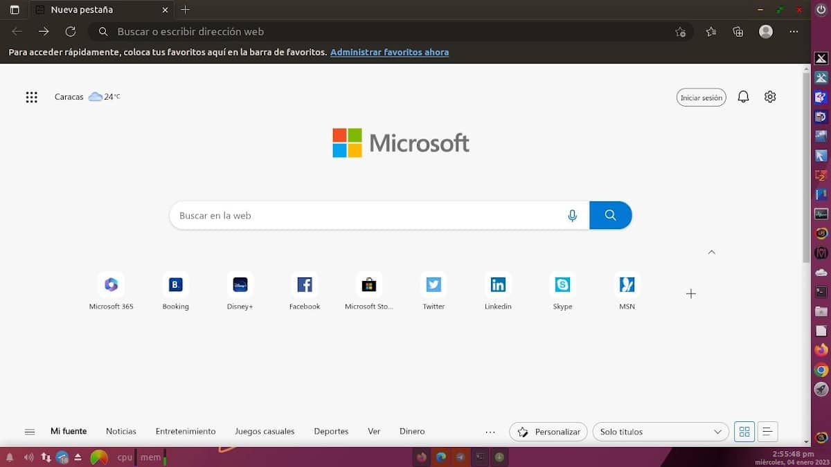
Task: Click the Iniciar sesión button
Action: pyautogui.click(x=701, y=98)
